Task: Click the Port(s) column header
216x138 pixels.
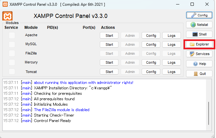Action: pos(89,28)
